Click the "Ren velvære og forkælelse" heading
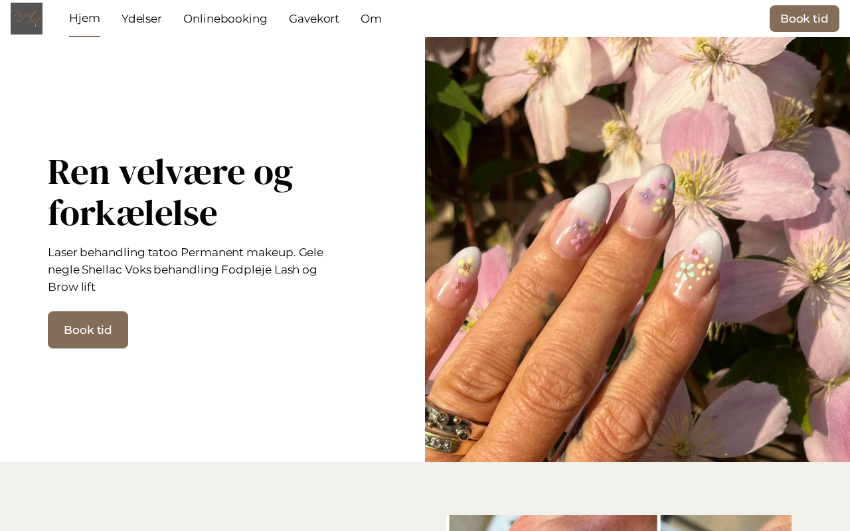Screen dimensions: 850x531 [x=170, y=192]
